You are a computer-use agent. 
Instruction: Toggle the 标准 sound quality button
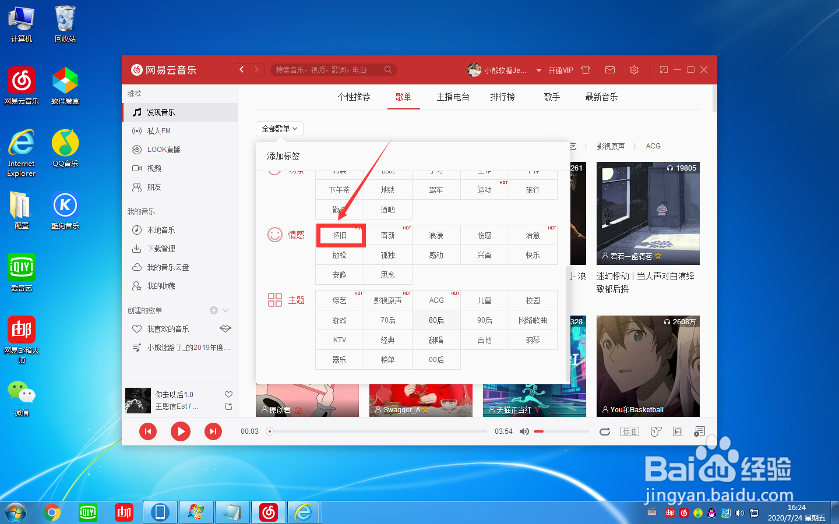click(x=630, y=431)
